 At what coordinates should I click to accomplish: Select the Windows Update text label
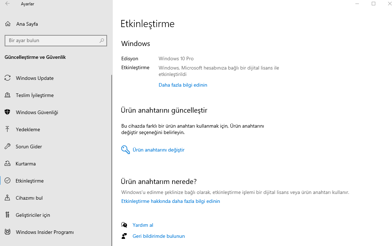35,78
